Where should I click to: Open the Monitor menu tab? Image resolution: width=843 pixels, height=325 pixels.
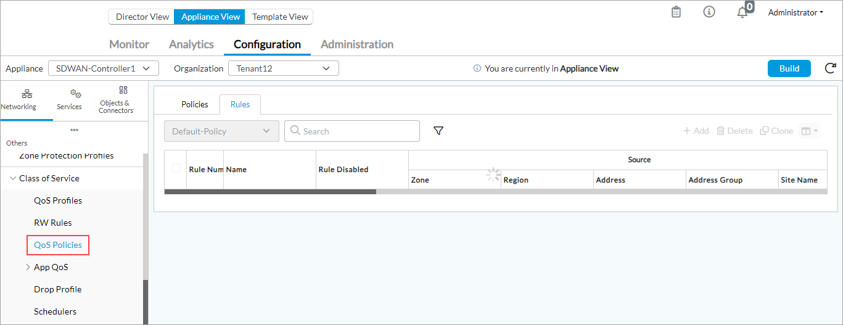point(129,44)
